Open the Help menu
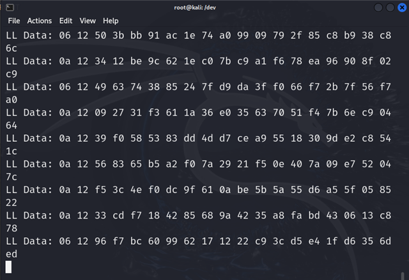The image size is (409, 280). (x=111, y=21)
